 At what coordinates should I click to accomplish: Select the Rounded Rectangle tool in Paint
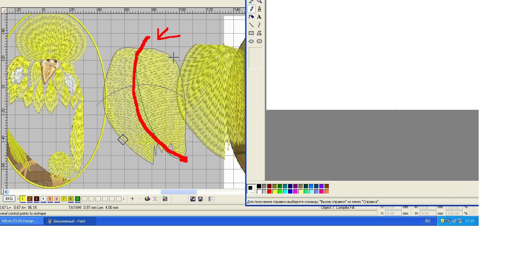pos(259,41)
